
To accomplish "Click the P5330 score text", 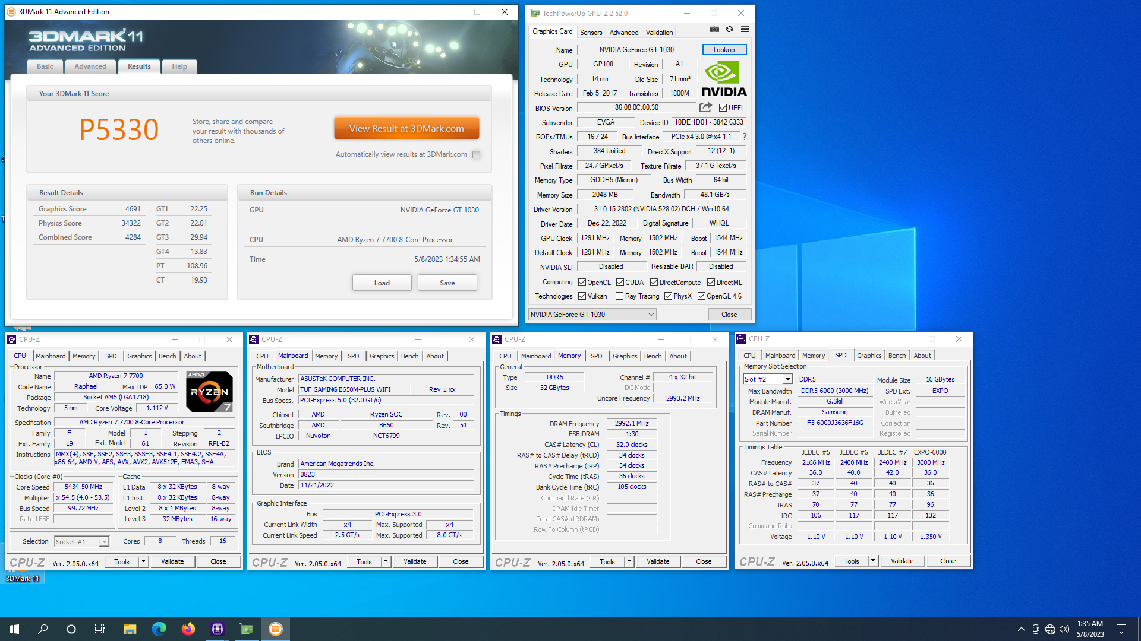I will coord(119,129).
